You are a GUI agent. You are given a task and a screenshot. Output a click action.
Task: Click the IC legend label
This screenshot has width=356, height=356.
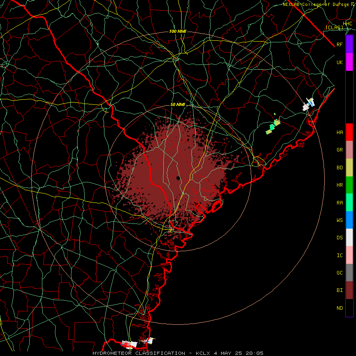click(x=339, y=256)
